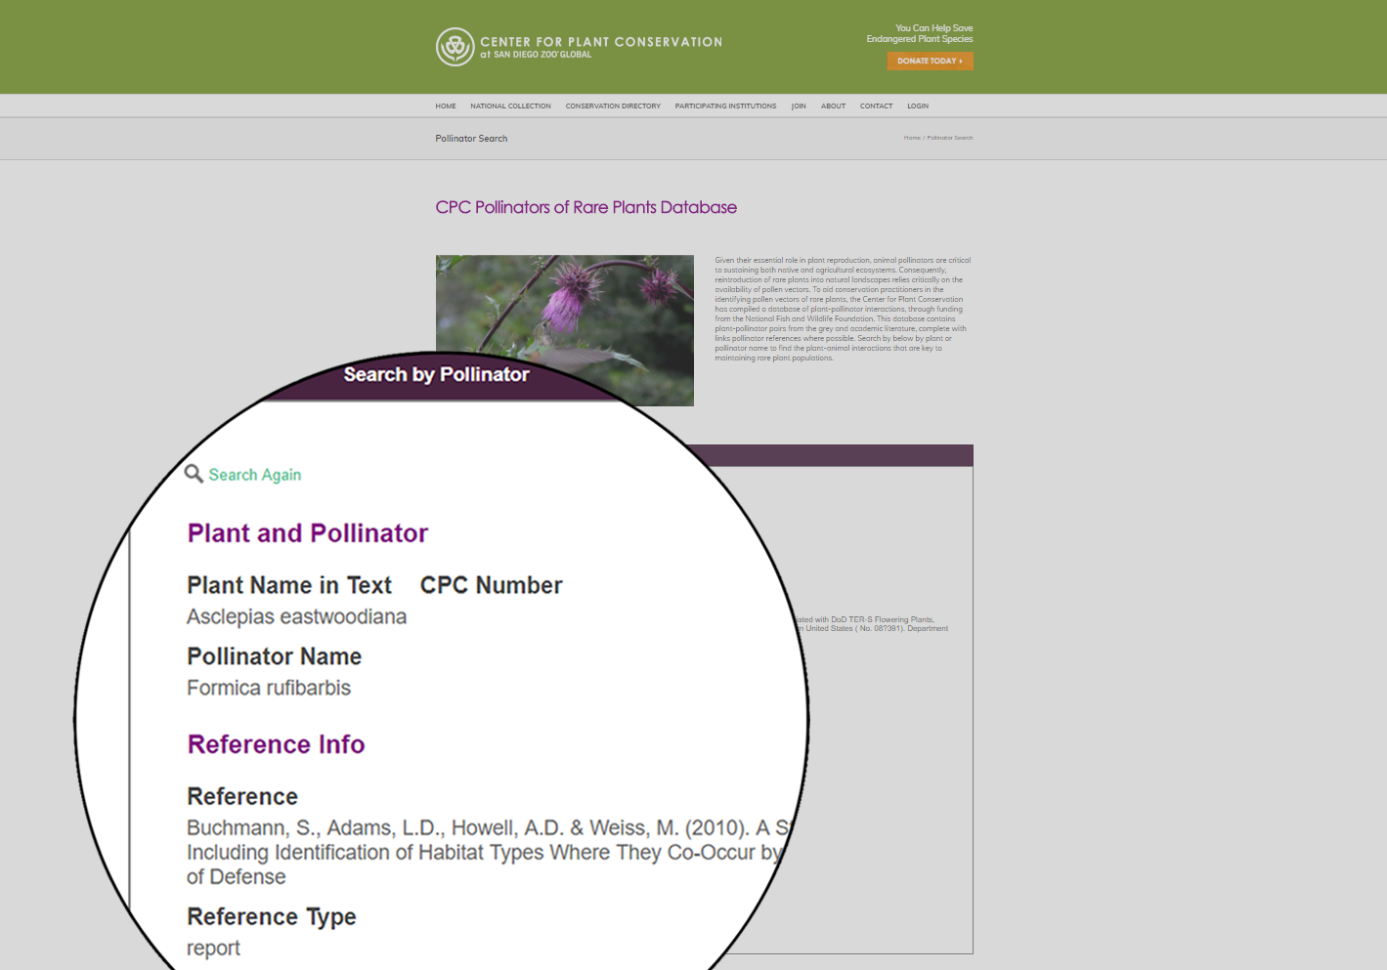Click the green Search Again link text
The height and width of the screenshot is (970, 1387).
click(254, 475)
